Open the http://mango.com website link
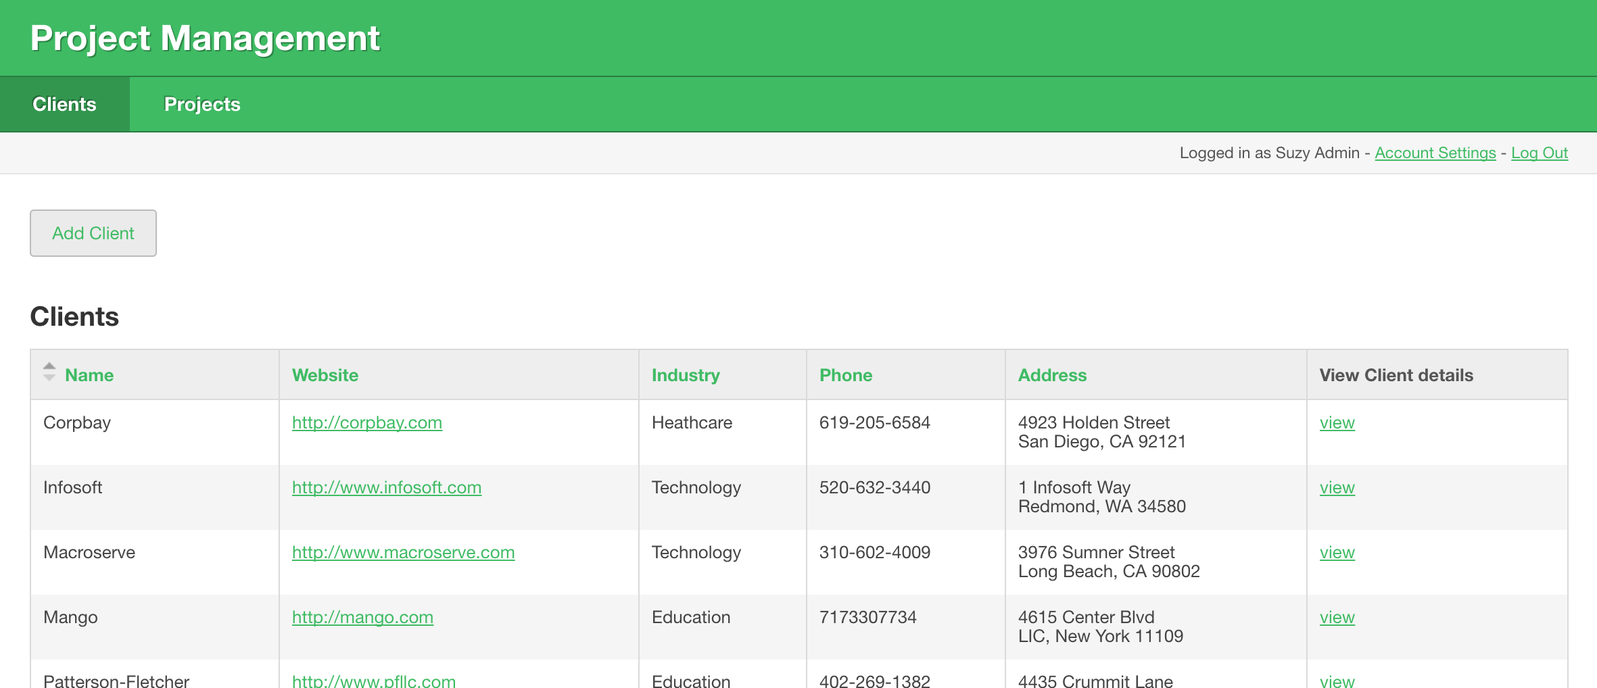Viewport: 1597px width, 688px height. [362, 618]
